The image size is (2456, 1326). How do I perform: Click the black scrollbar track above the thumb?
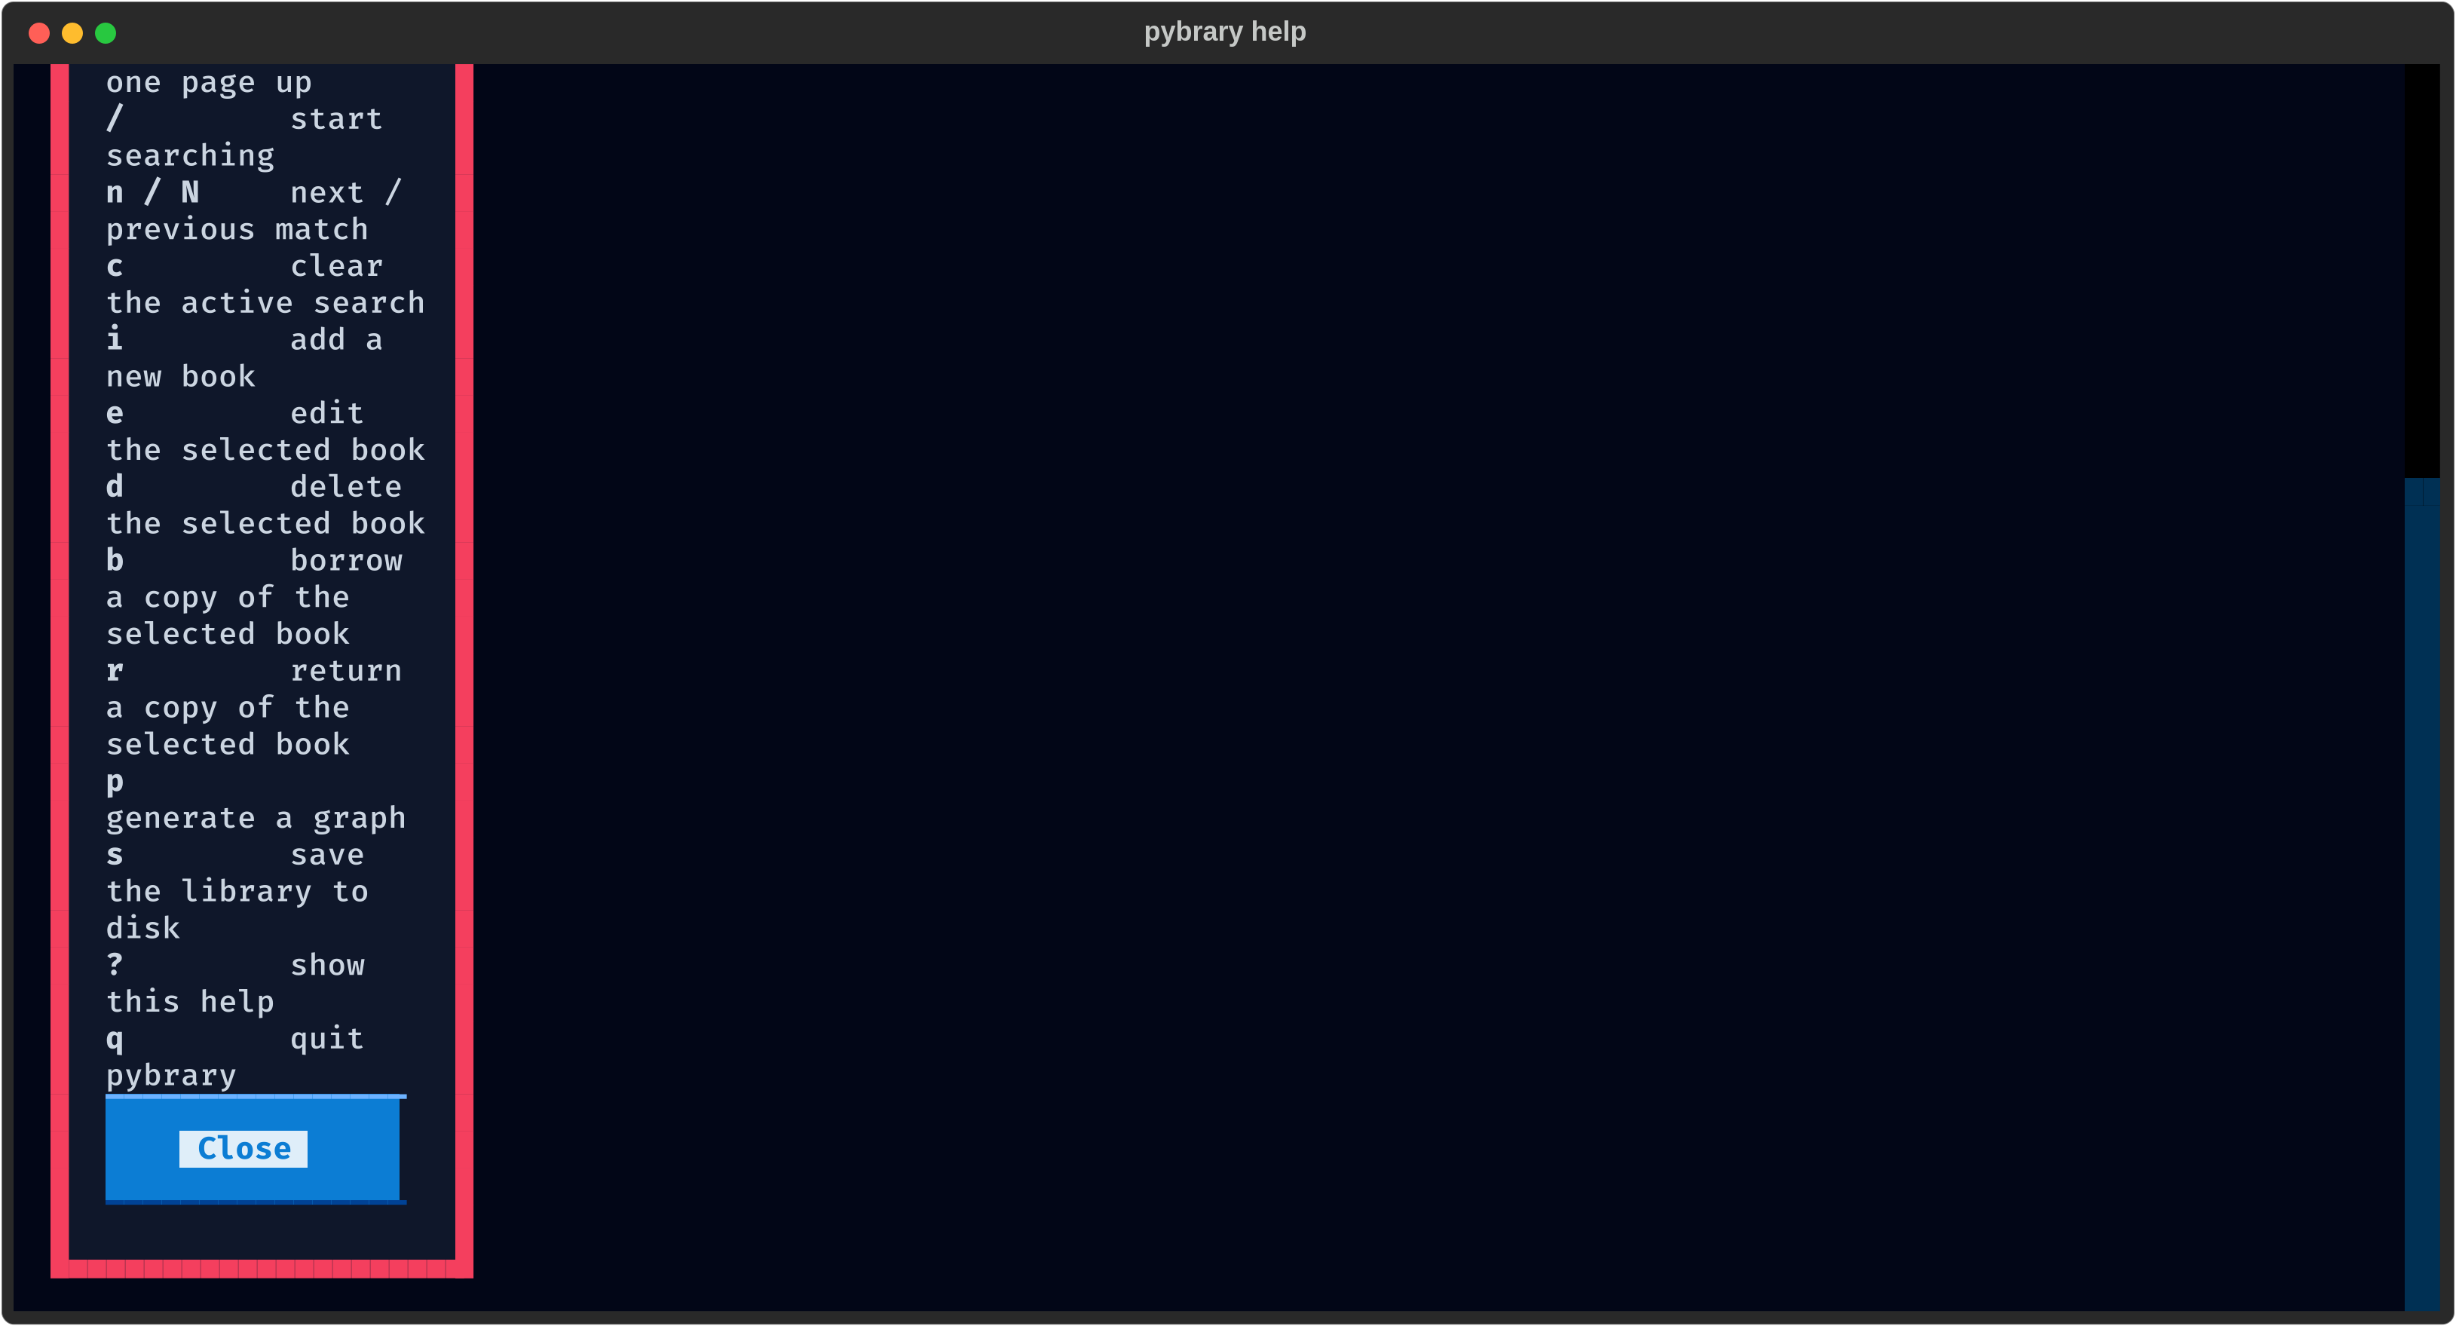click(x=2421, y=271)
